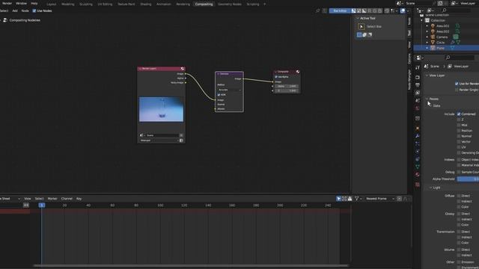479x269 pixels.
Task: Open the Render properties tab icon
Action: click(418, 77)
